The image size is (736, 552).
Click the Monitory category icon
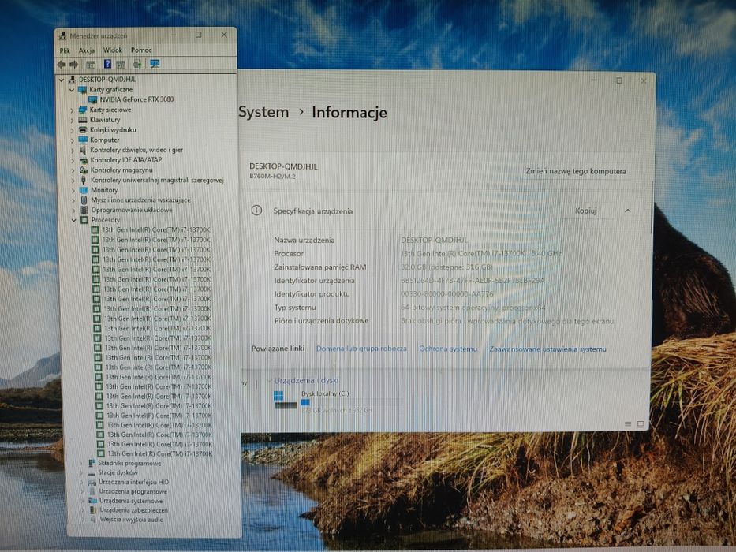tap(84, 190)
